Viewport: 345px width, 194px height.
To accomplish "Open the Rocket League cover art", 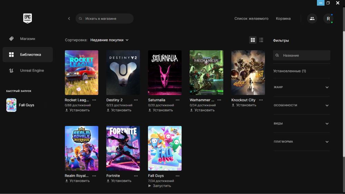I will pyautogui.click(x=81, y=73).
